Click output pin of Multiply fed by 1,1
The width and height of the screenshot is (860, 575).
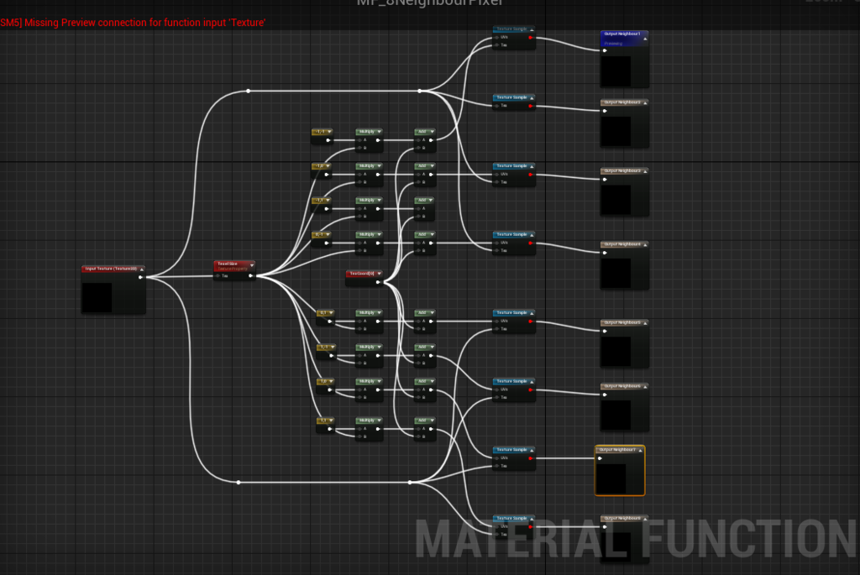pos(378,429)
